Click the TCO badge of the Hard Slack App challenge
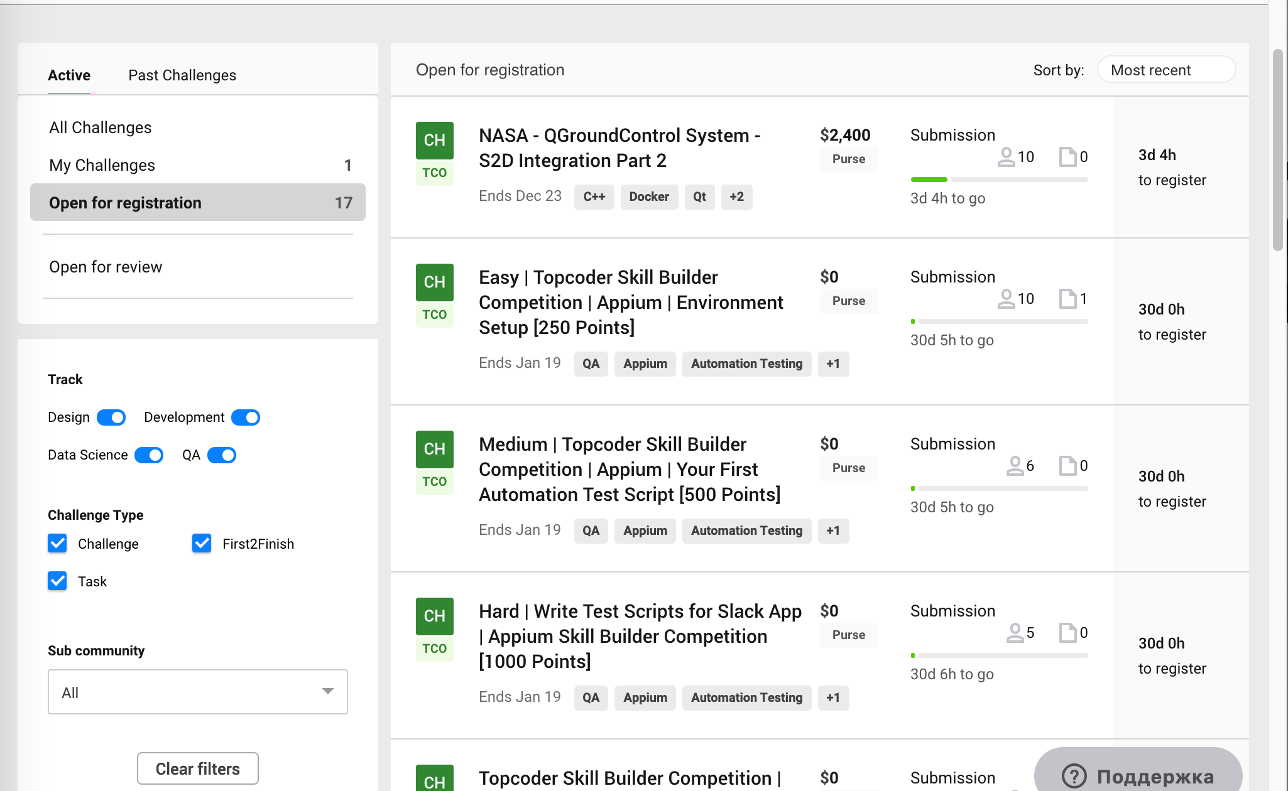Image resolution: width=1288 pixels, height=791 pixels. 434,648
